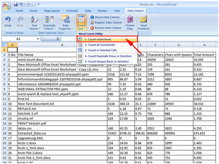The height and width of the screenshot is (164, 219).
Task: Open the Text Cleaner tool
Action: (x=34, y=23)
